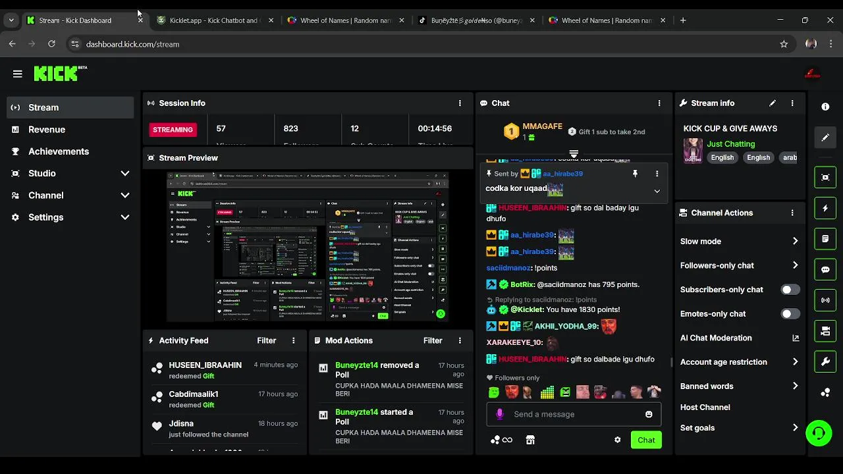Click the lightning bolt icon in right sidebar
843x474 pixels.
pyautogui.click(x=825, y=208)
